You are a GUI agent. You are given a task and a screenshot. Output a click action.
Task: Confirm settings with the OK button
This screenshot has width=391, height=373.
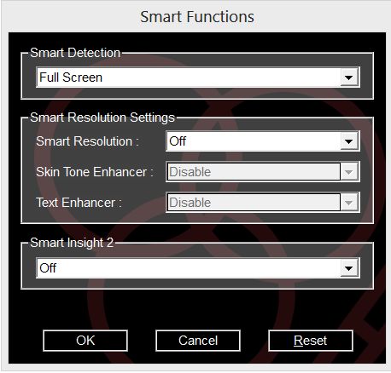85,341
